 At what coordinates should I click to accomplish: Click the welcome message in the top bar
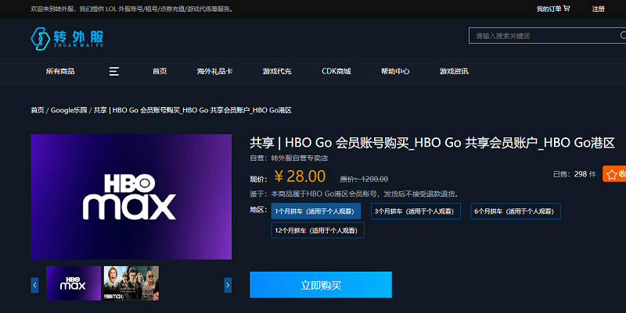point(131,9)
